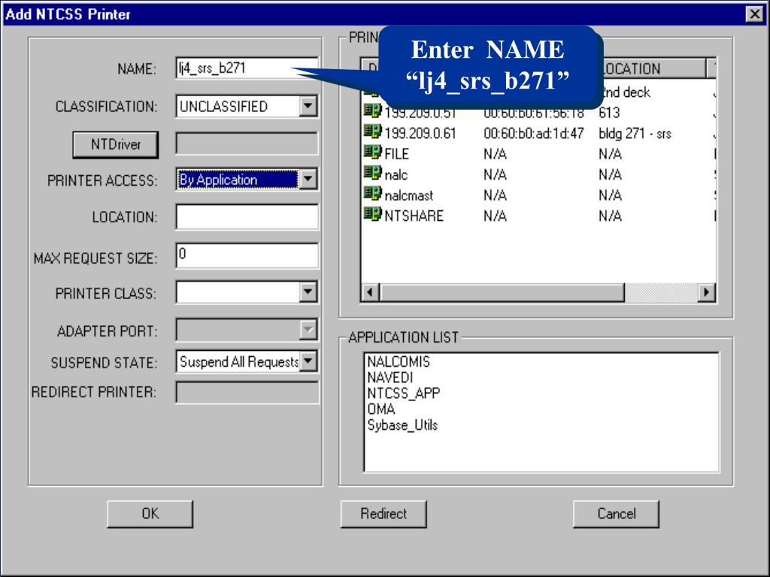
Task: Click the printer list scrollbar right arrow
Action: point(705,292)
